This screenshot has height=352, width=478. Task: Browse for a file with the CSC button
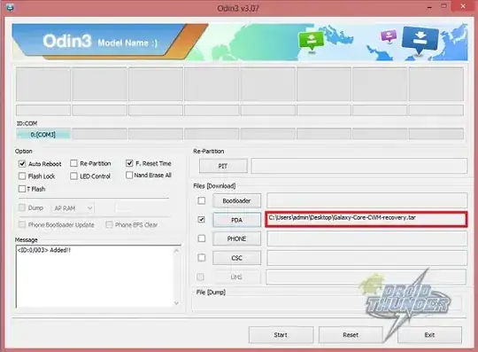[x=236, y=258]
